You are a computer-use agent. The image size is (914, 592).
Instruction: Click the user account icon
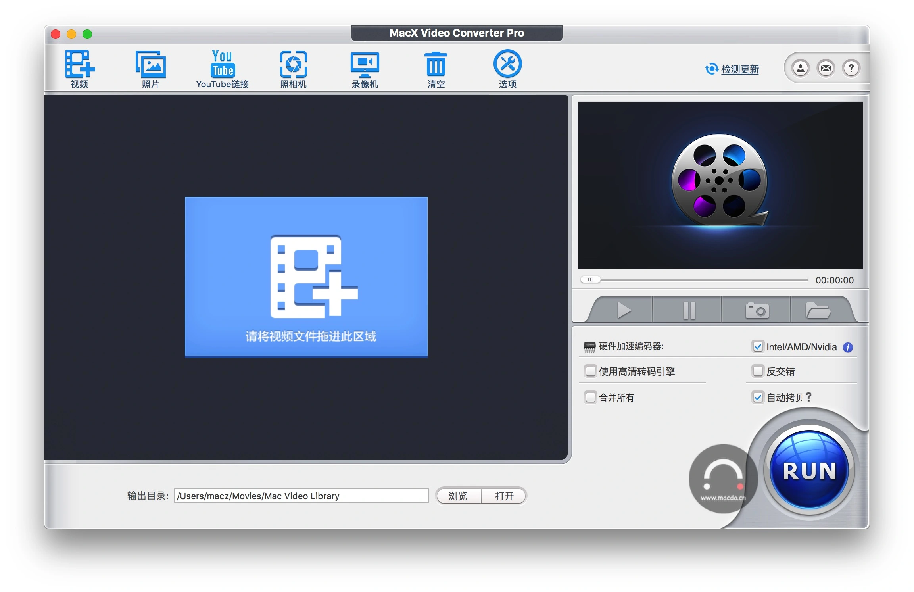(801, 69)
